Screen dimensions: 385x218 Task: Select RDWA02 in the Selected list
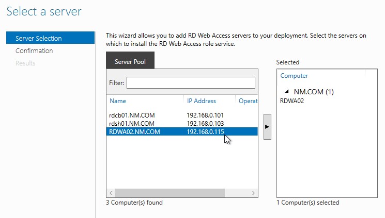[292, 101]
